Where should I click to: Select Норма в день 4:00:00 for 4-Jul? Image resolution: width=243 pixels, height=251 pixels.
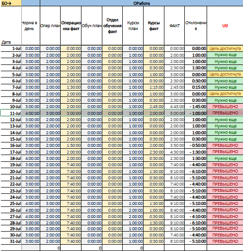tap(31, 68)
